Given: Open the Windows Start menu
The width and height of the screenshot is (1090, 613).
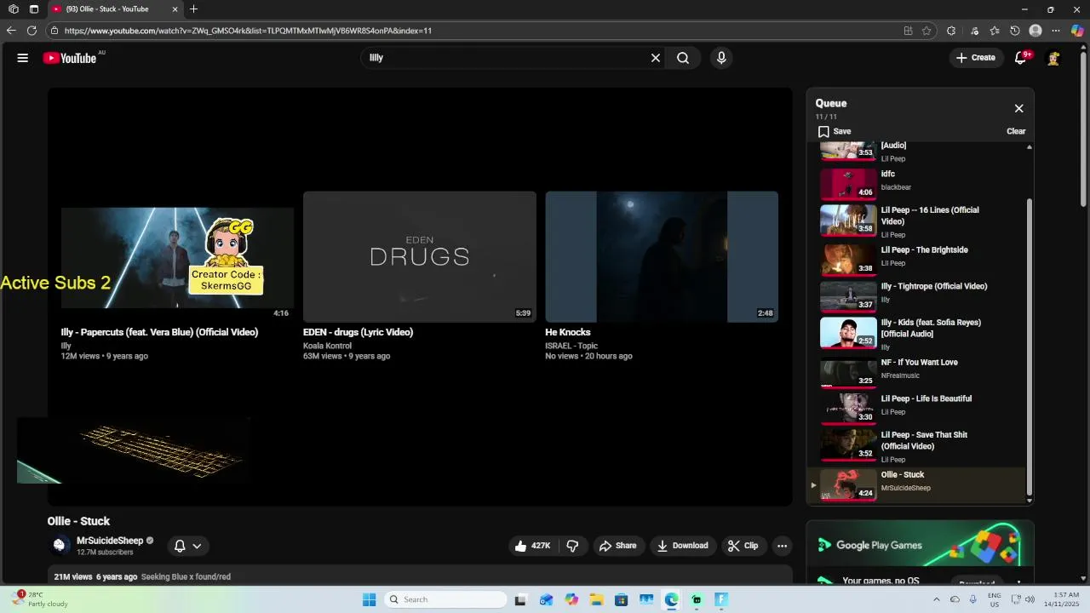Looking at the screenshot, I should 369,599.
